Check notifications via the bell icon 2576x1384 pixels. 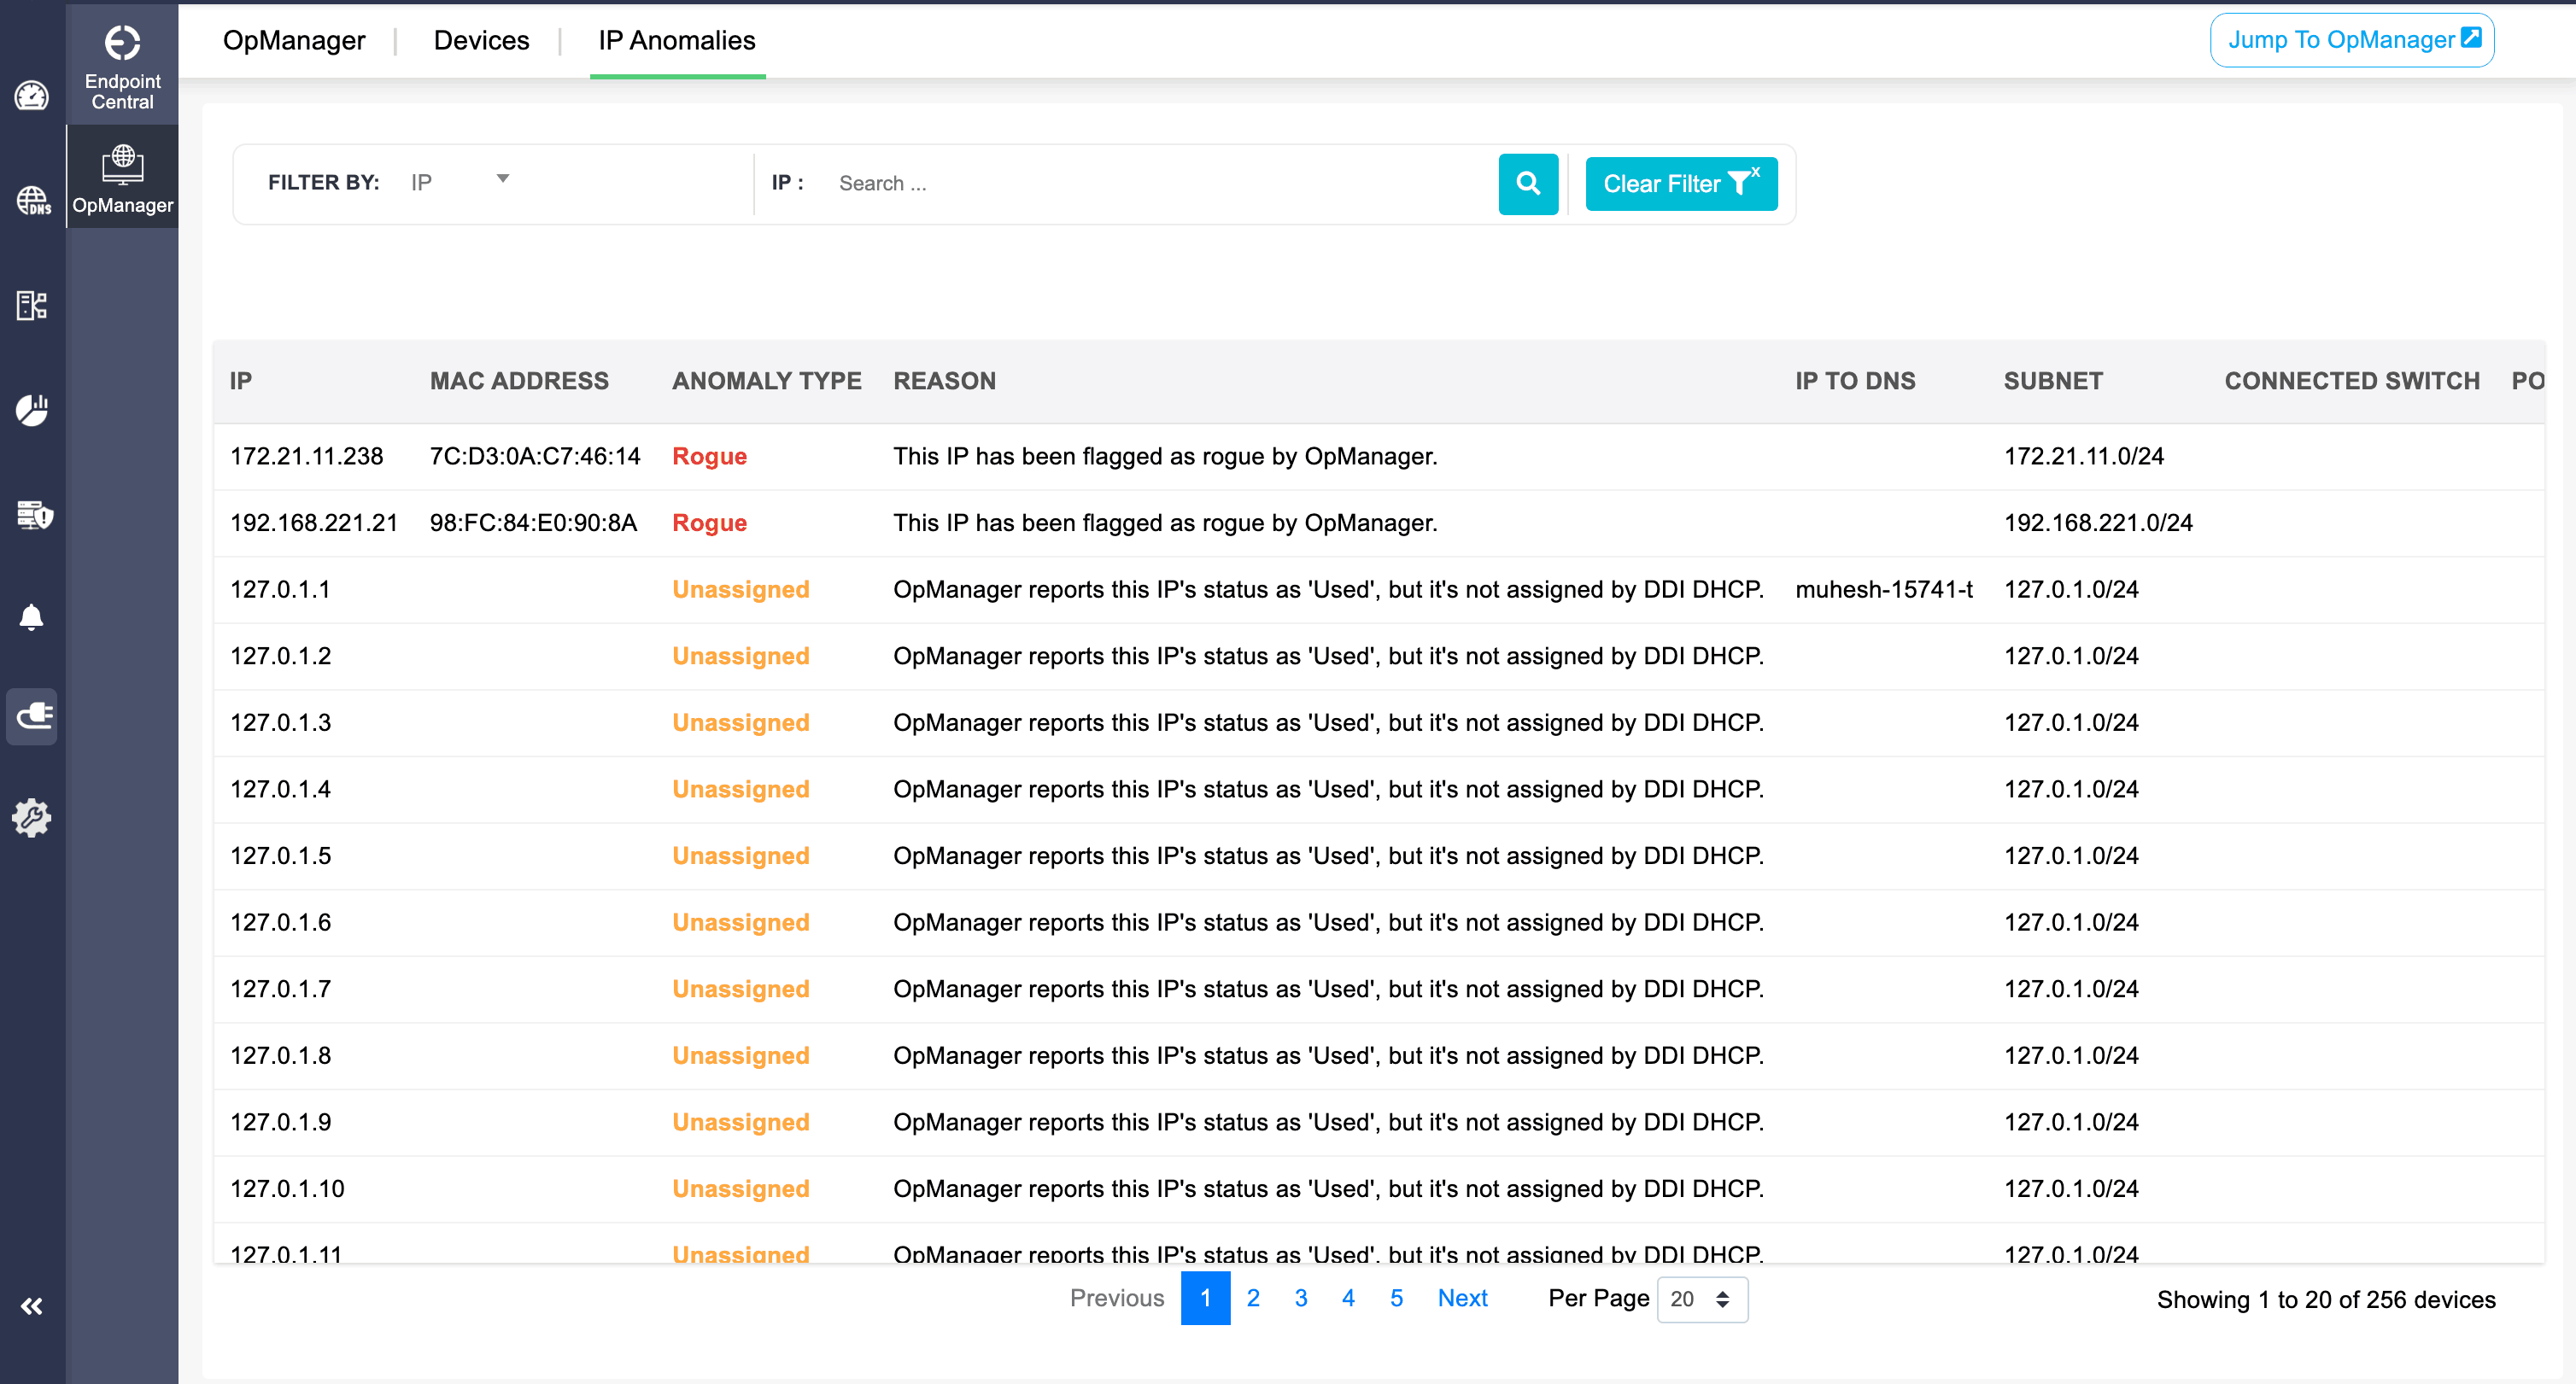[31, 616]
